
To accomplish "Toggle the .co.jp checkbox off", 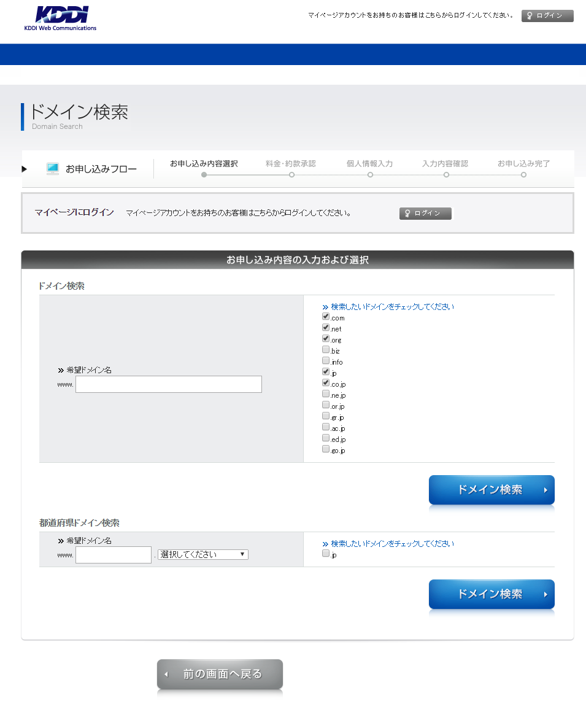I will 326,383.
